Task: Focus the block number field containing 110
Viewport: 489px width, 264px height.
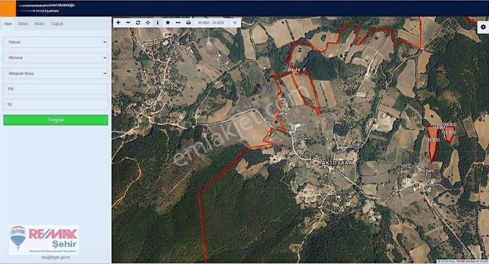Action: click(56, 89)
